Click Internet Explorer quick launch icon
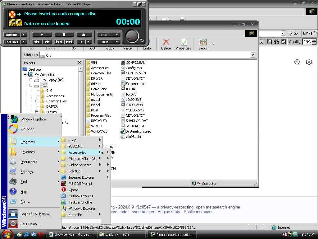 [x=27, y=234]
